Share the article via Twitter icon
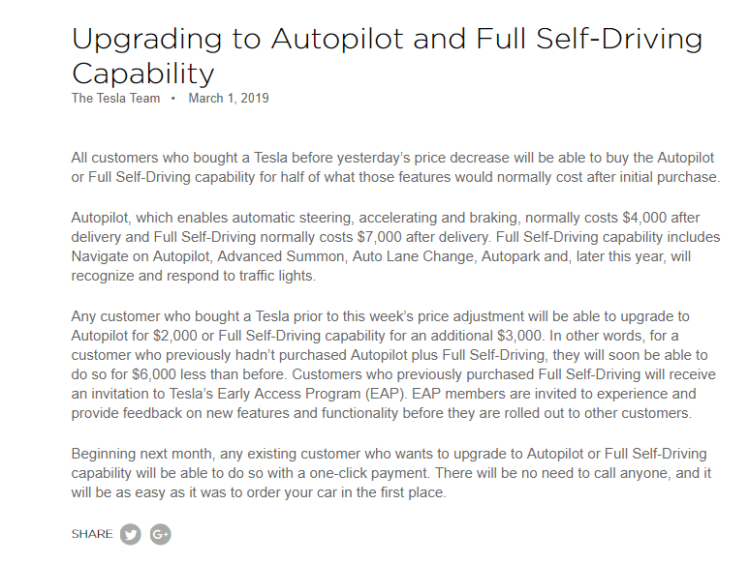Viewport: 749px width, 564px height. pos(131,534)
